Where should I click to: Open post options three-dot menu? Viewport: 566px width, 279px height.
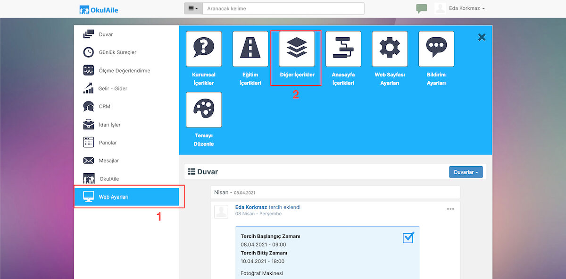click(x=450, y=209)
